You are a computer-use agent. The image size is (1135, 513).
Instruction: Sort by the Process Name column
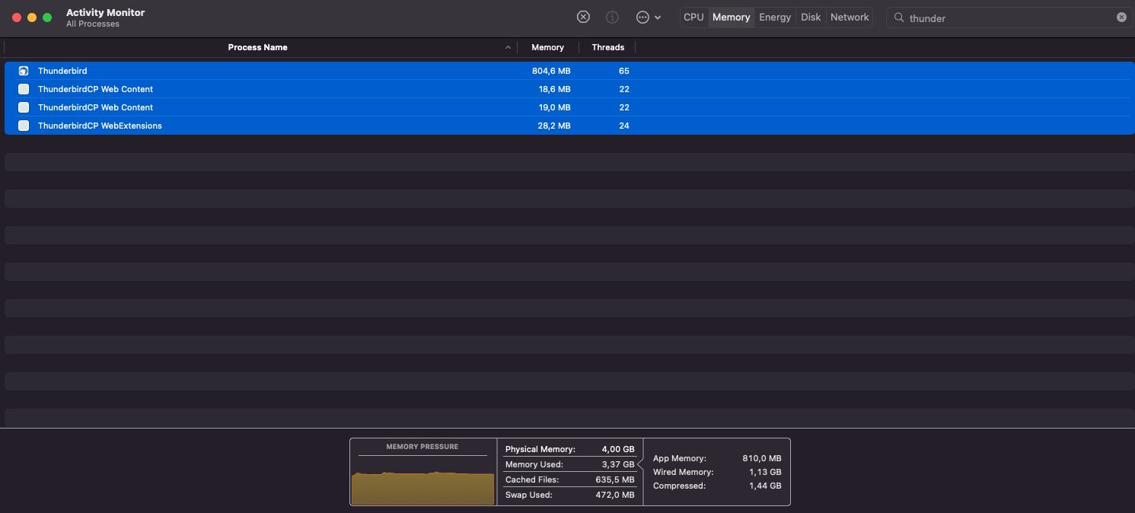pos(257,47)
